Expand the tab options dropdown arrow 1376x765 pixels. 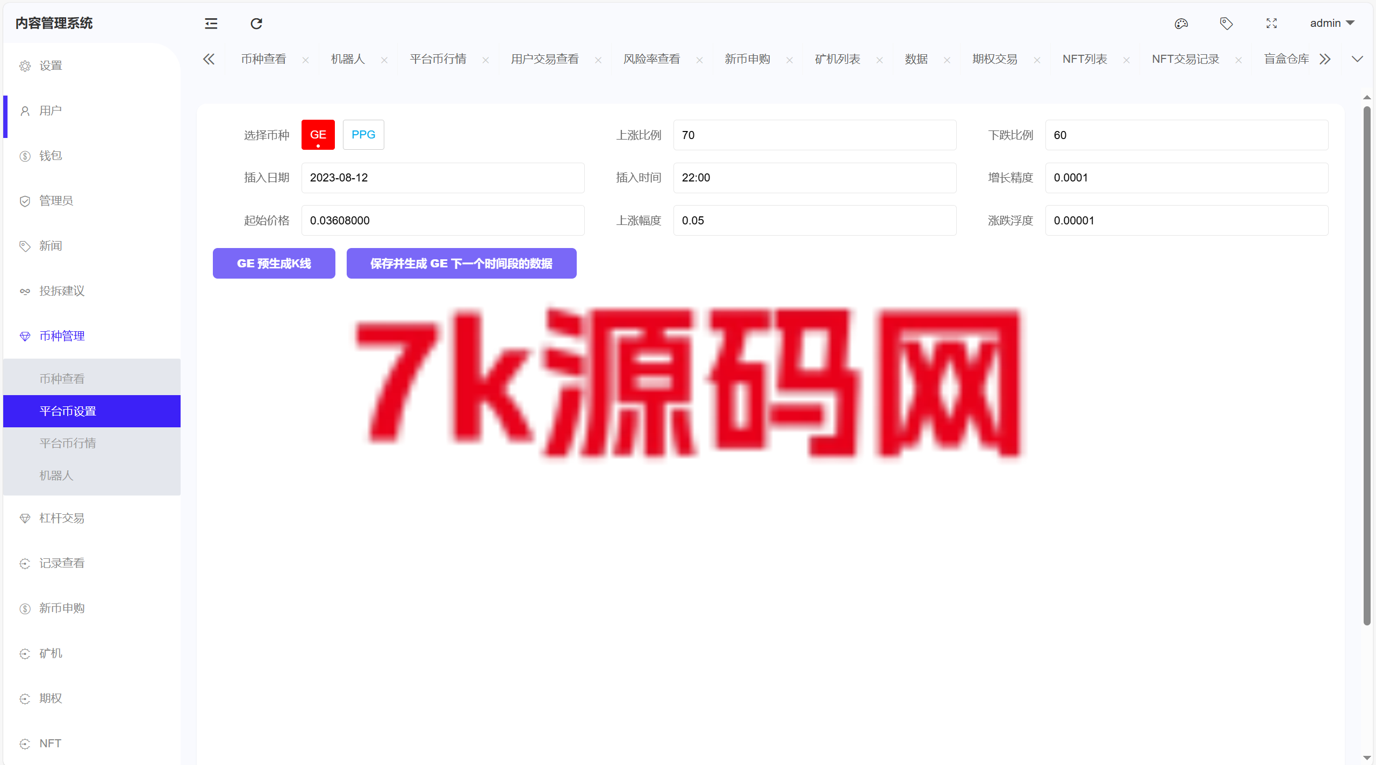tap(1357, 59)
